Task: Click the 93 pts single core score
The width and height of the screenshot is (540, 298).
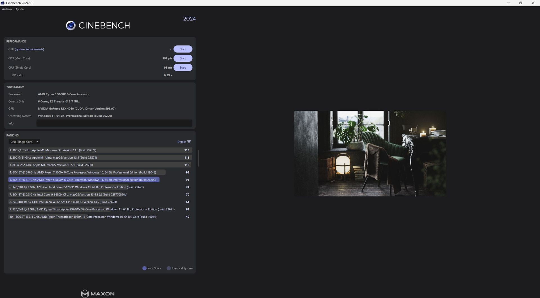Action: tap(168, 68)
